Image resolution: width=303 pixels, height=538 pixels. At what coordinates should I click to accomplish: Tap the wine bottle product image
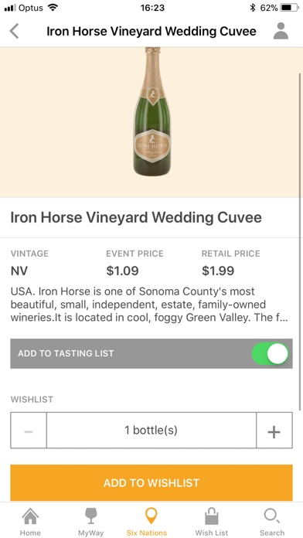(151, 111)
